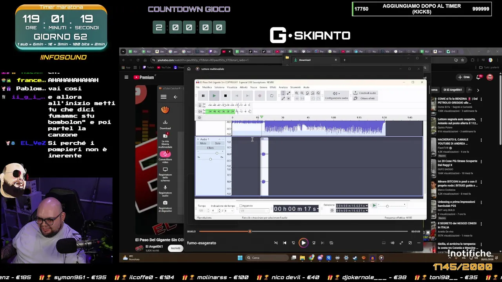This screenshot has width=502, height=282.
Task: Open Audio 1 track options menu
Action: click(224, 139)
